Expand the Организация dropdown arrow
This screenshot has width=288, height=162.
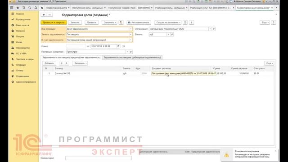pyautogui.click(x=210, y=29)
